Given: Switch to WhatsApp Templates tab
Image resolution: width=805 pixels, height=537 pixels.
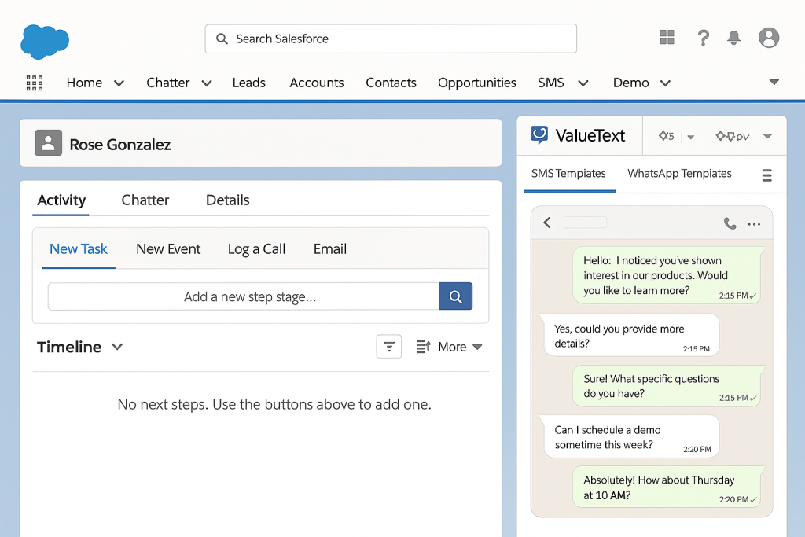Looking at the screenshot, I should coord(679,174).
